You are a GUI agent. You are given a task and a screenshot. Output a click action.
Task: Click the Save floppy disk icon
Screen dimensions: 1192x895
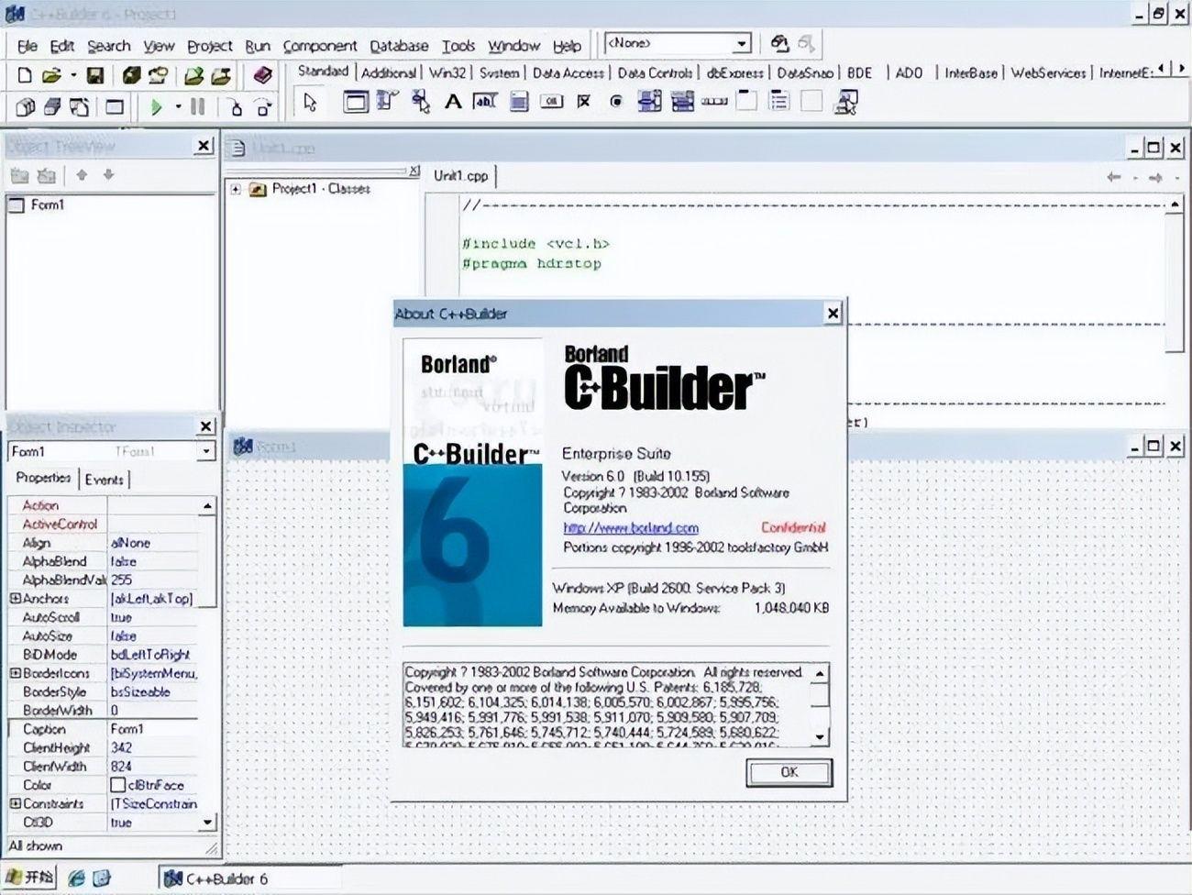point(94,75)
